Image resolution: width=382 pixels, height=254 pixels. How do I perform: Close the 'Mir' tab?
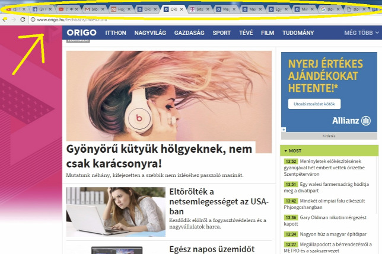point(312,9)
